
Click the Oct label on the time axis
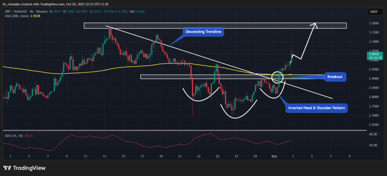click(275, 156)
